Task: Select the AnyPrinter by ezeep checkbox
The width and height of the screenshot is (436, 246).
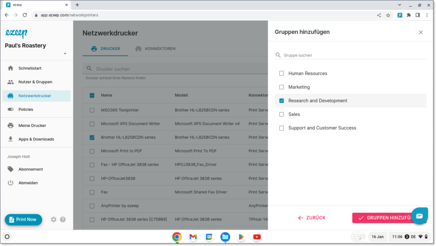Action: click(92, 206)
